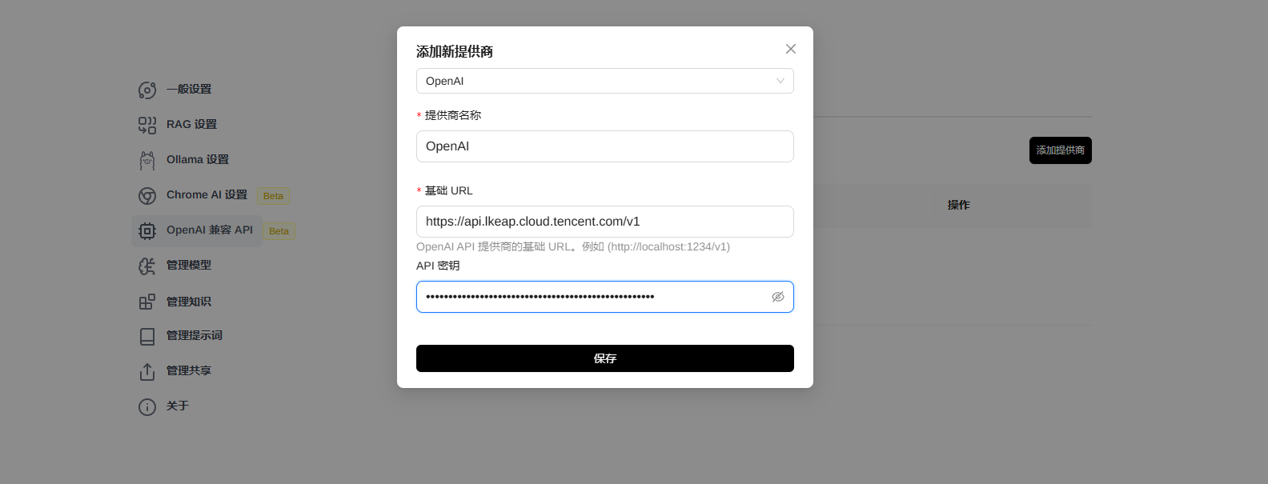Focus the 提供商名称 input field
1268x484 pixels.
pyautogui.click(x=605, y=146)
